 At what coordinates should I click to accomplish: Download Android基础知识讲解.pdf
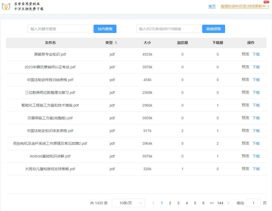click(x=256, y=156)
